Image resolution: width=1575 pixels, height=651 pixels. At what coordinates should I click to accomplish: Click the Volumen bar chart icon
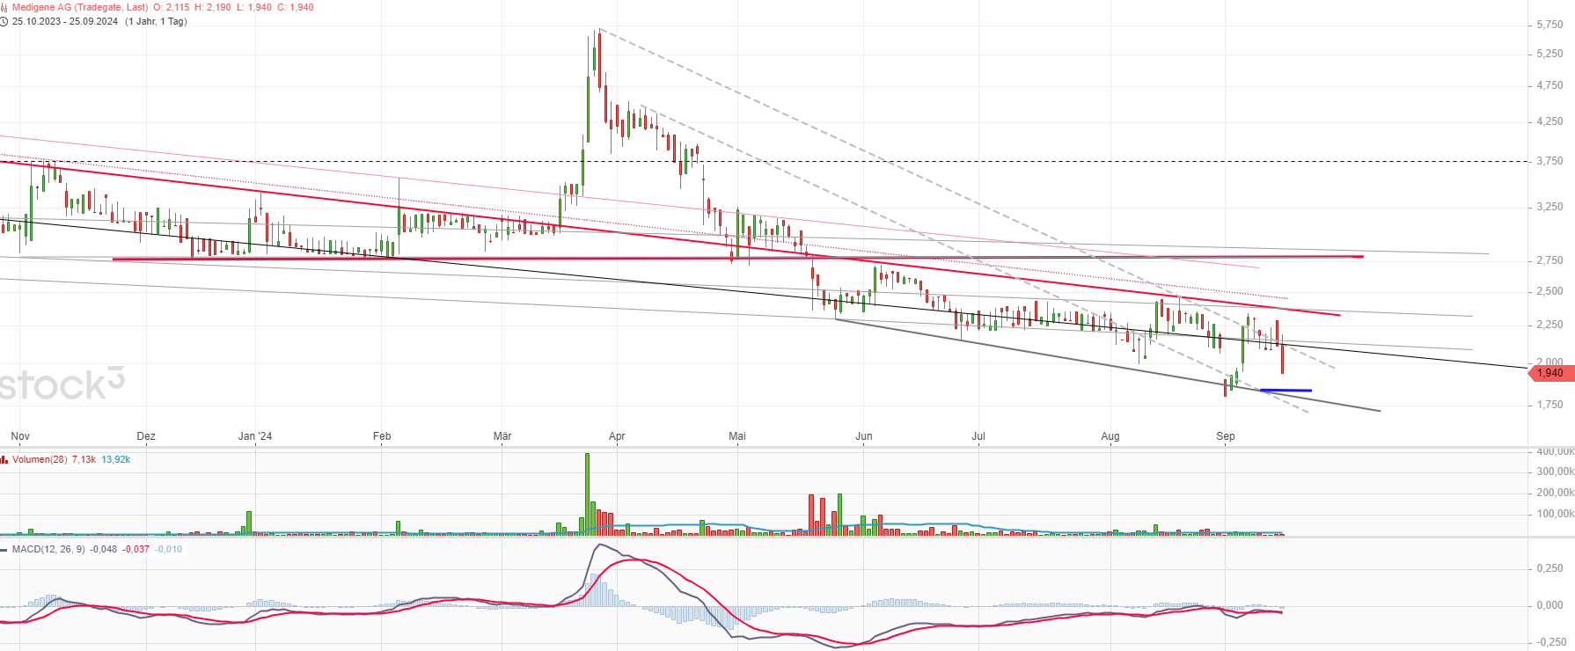[4, 459]
